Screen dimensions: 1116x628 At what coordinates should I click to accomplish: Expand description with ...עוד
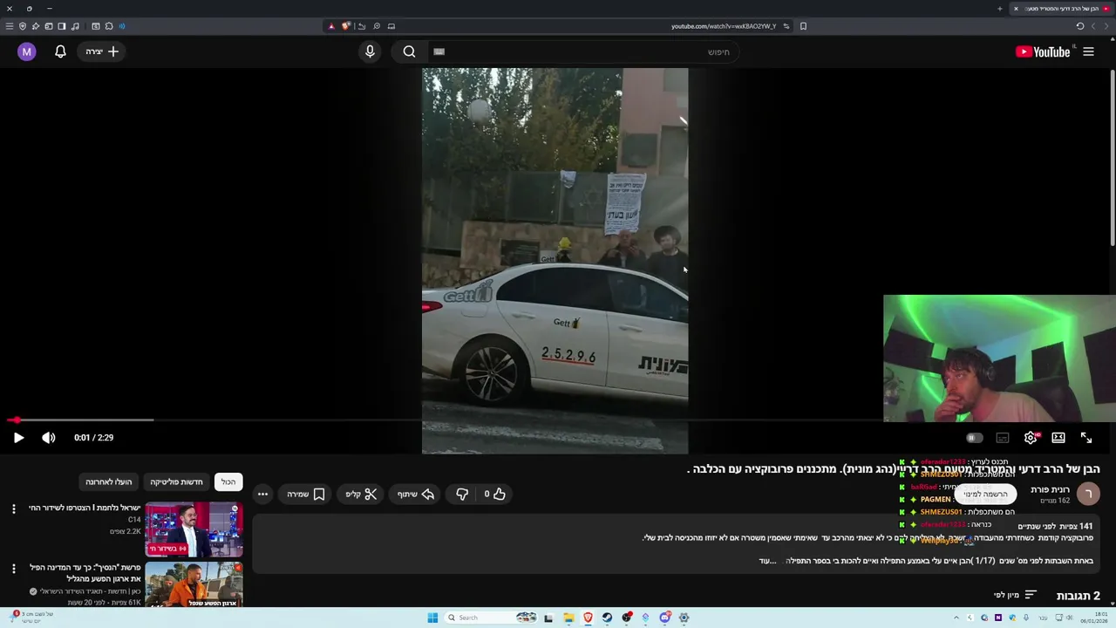click(767, 561)
